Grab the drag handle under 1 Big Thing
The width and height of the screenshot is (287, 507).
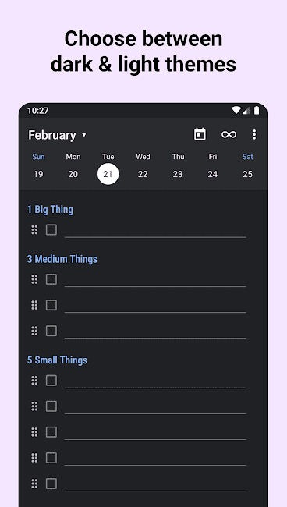(34, 230)
